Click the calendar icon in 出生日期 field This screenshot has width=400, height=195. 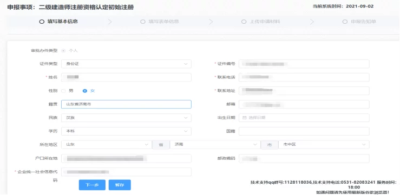pos(244,118)
